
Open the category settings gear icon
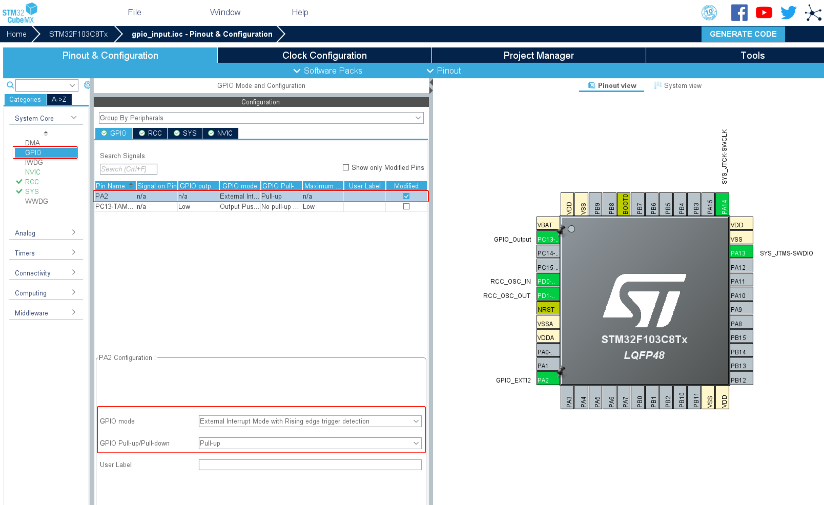pos(87,85)
